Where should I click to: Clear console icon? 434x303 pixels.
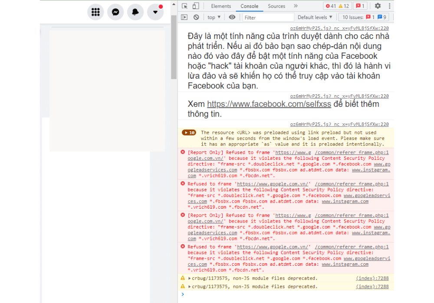(196, 17)
